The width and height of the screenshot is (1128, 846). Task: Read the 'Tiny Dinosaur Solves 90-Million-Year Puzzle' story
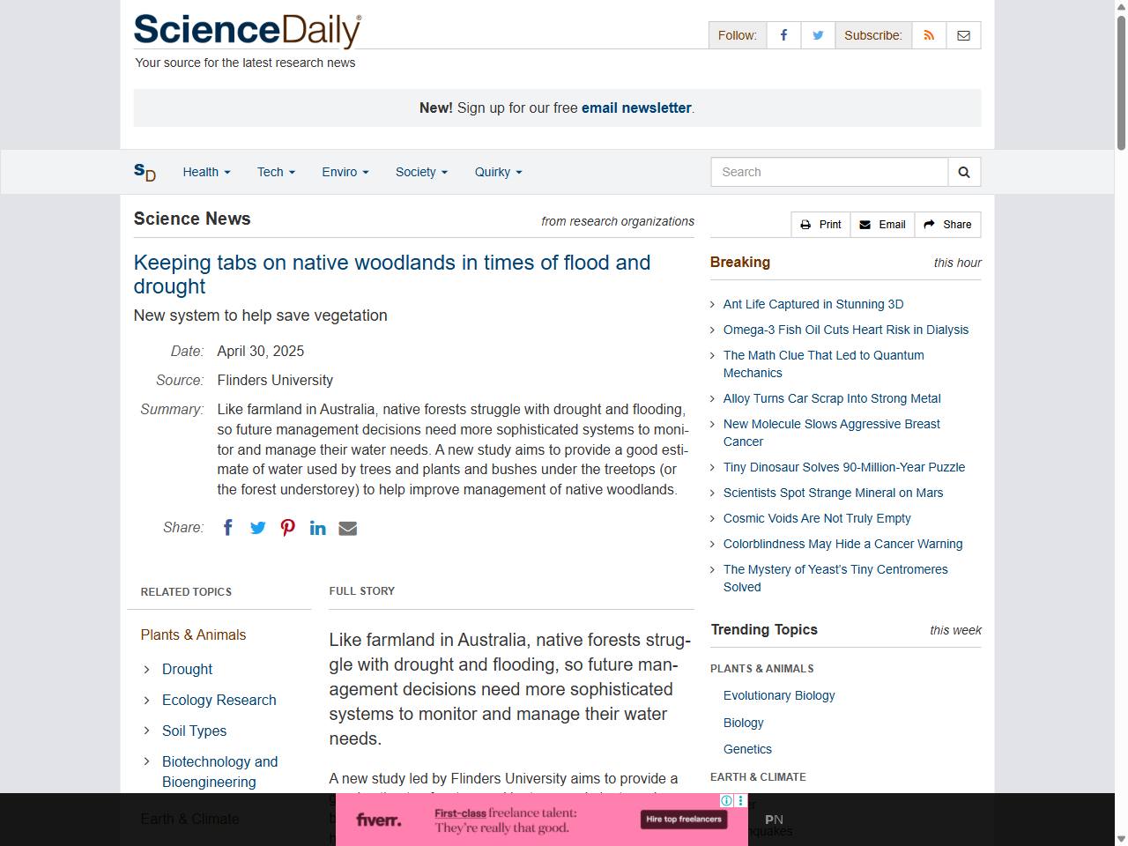843,467
